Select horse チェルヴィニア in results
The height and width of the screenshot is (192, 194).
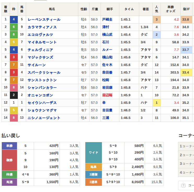point(40,50)
